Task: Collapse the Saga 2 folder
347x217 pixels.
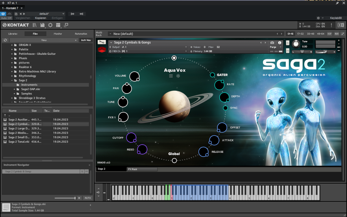Action: tap(12, 80)
